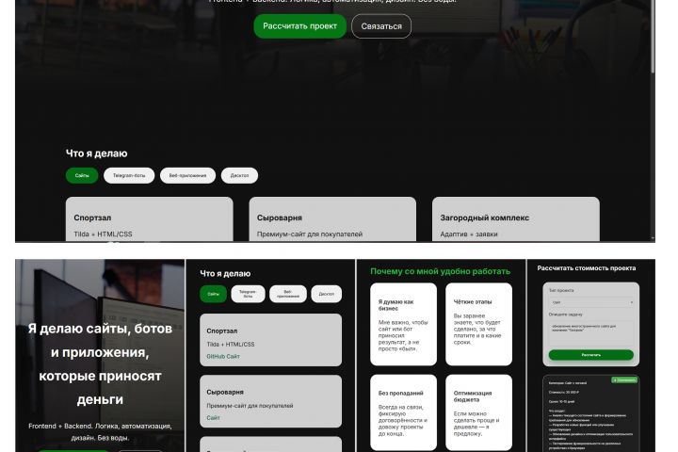Click the Чёткие этапы card
The height and width of the screenshot is (452, 678).
click(x=478, y=324)
